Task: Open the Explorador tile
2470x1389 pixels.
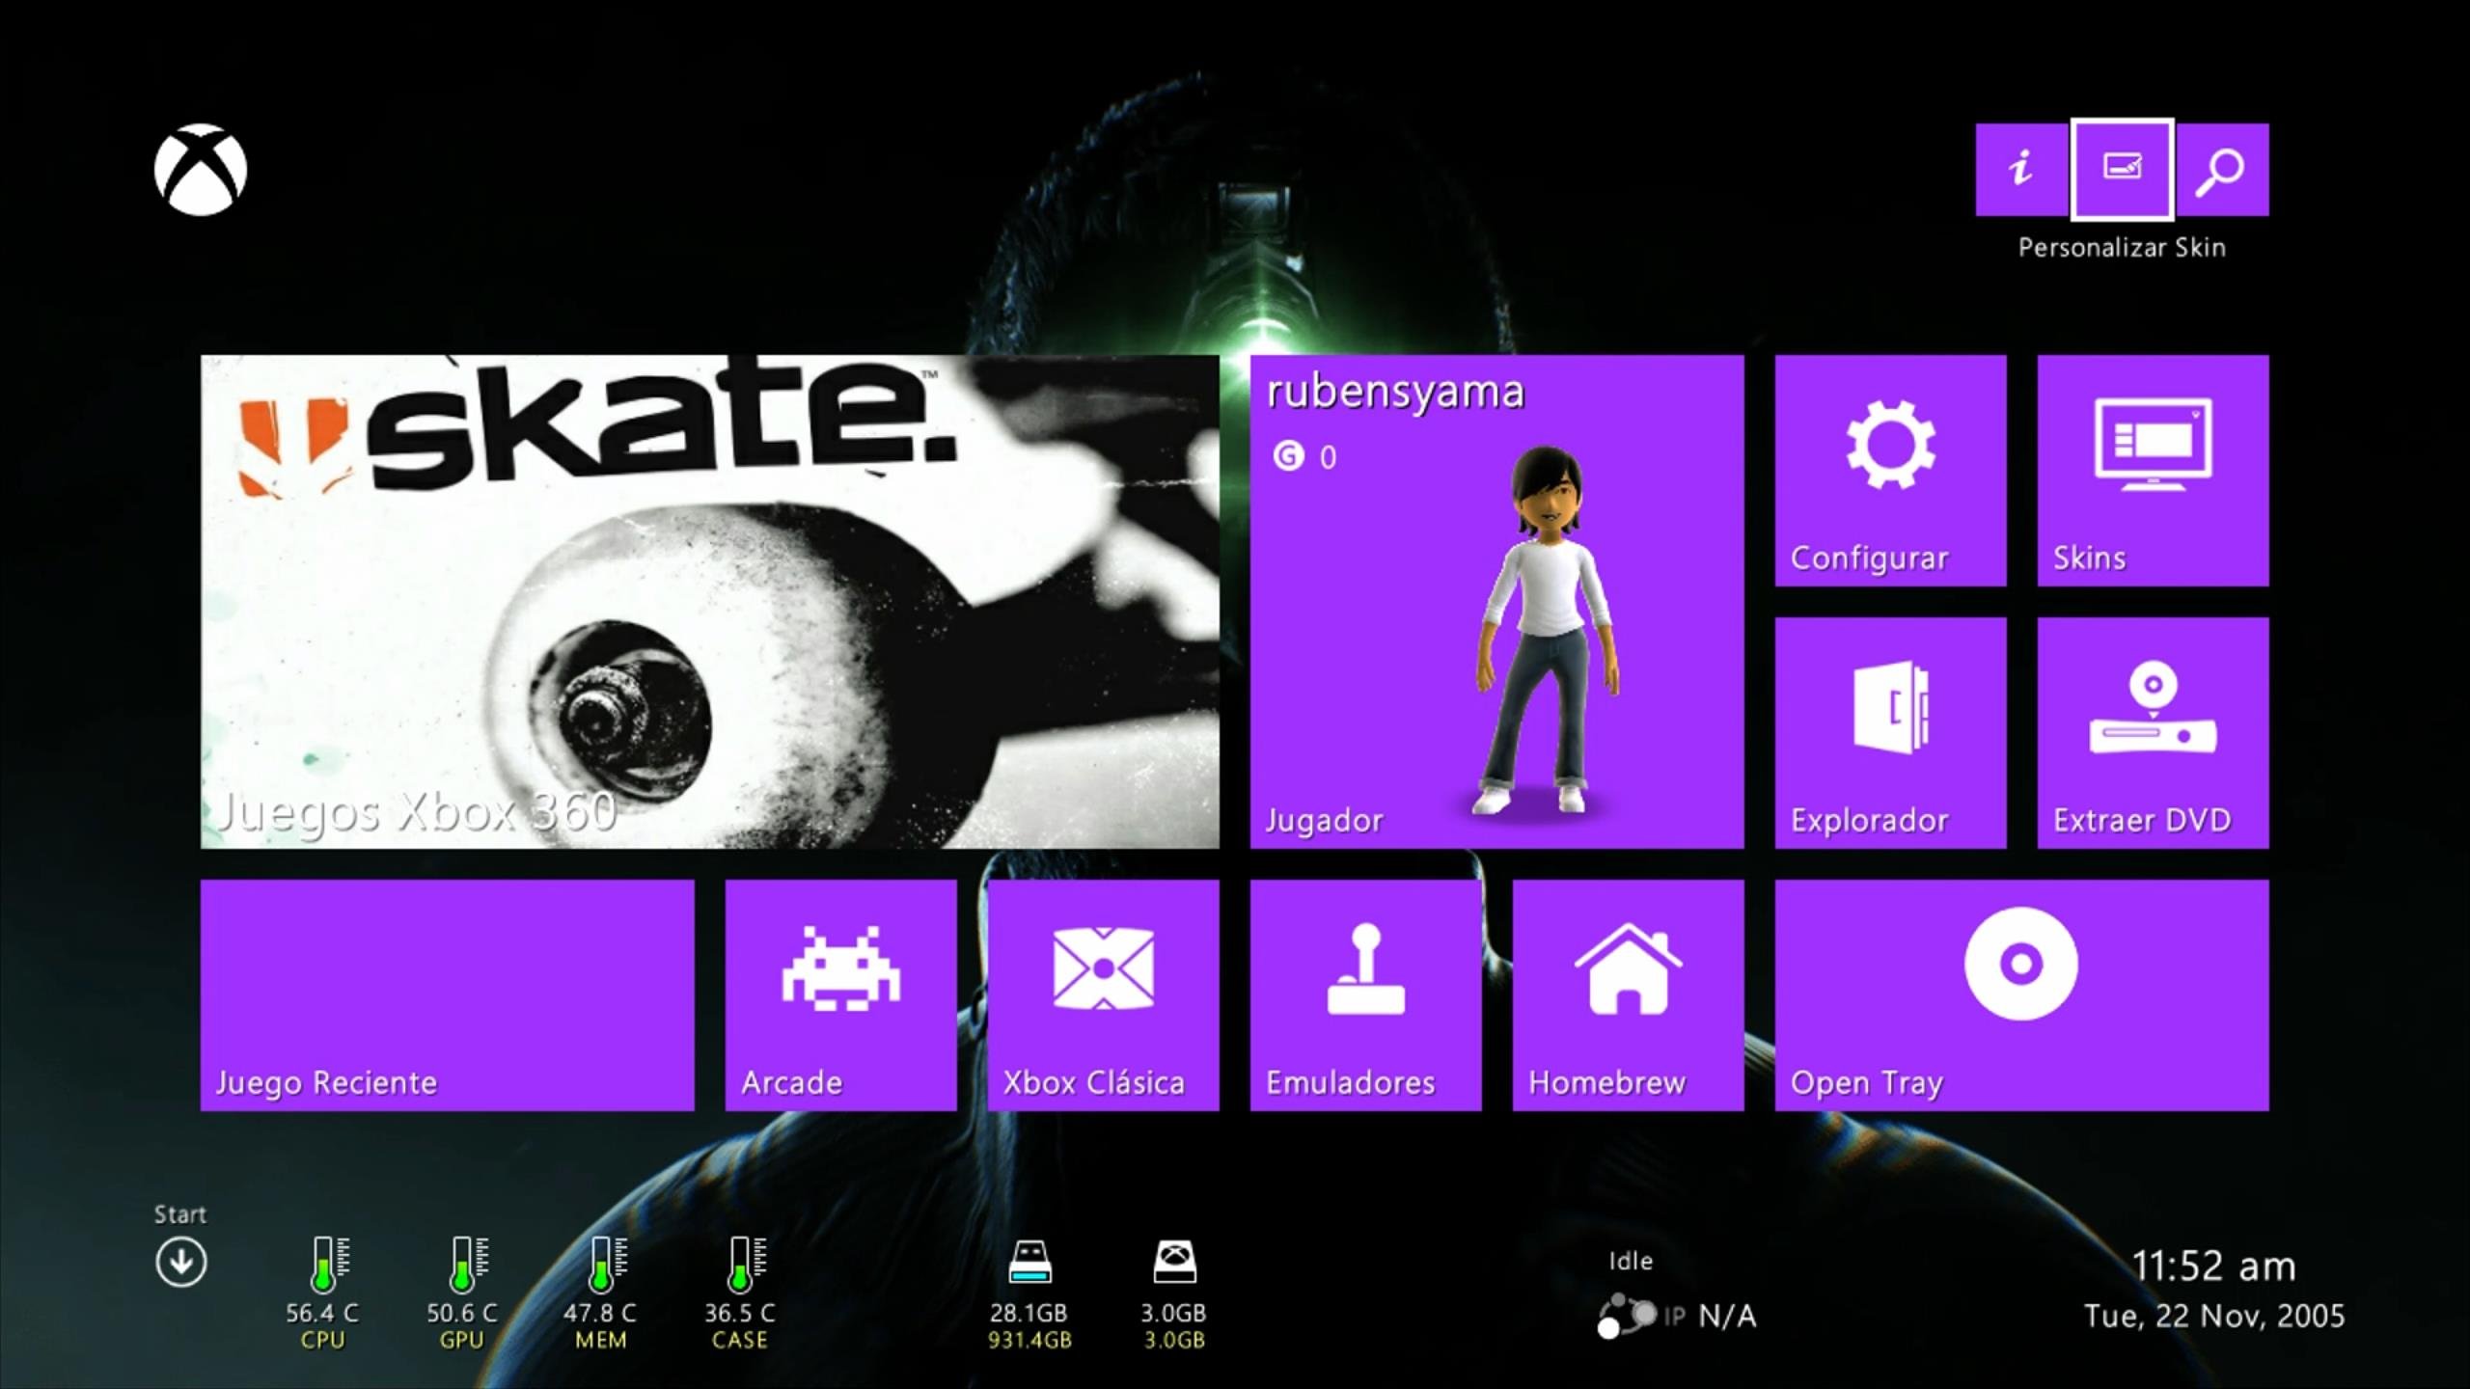Action: [1891, 733]
